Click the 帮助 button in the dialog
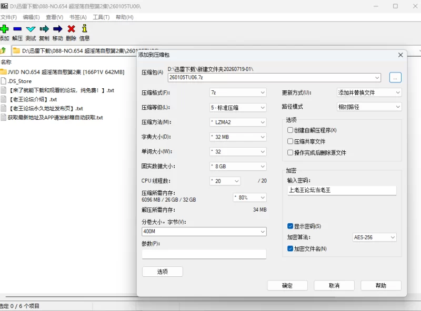This screenshot has width=421, height=311. point(380,286)
